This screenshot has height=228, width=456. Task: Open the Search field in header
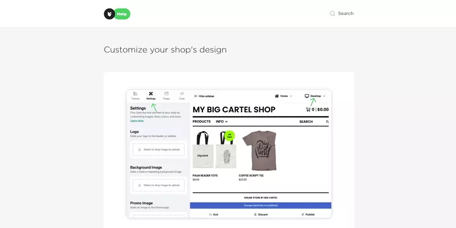point(341,13)
